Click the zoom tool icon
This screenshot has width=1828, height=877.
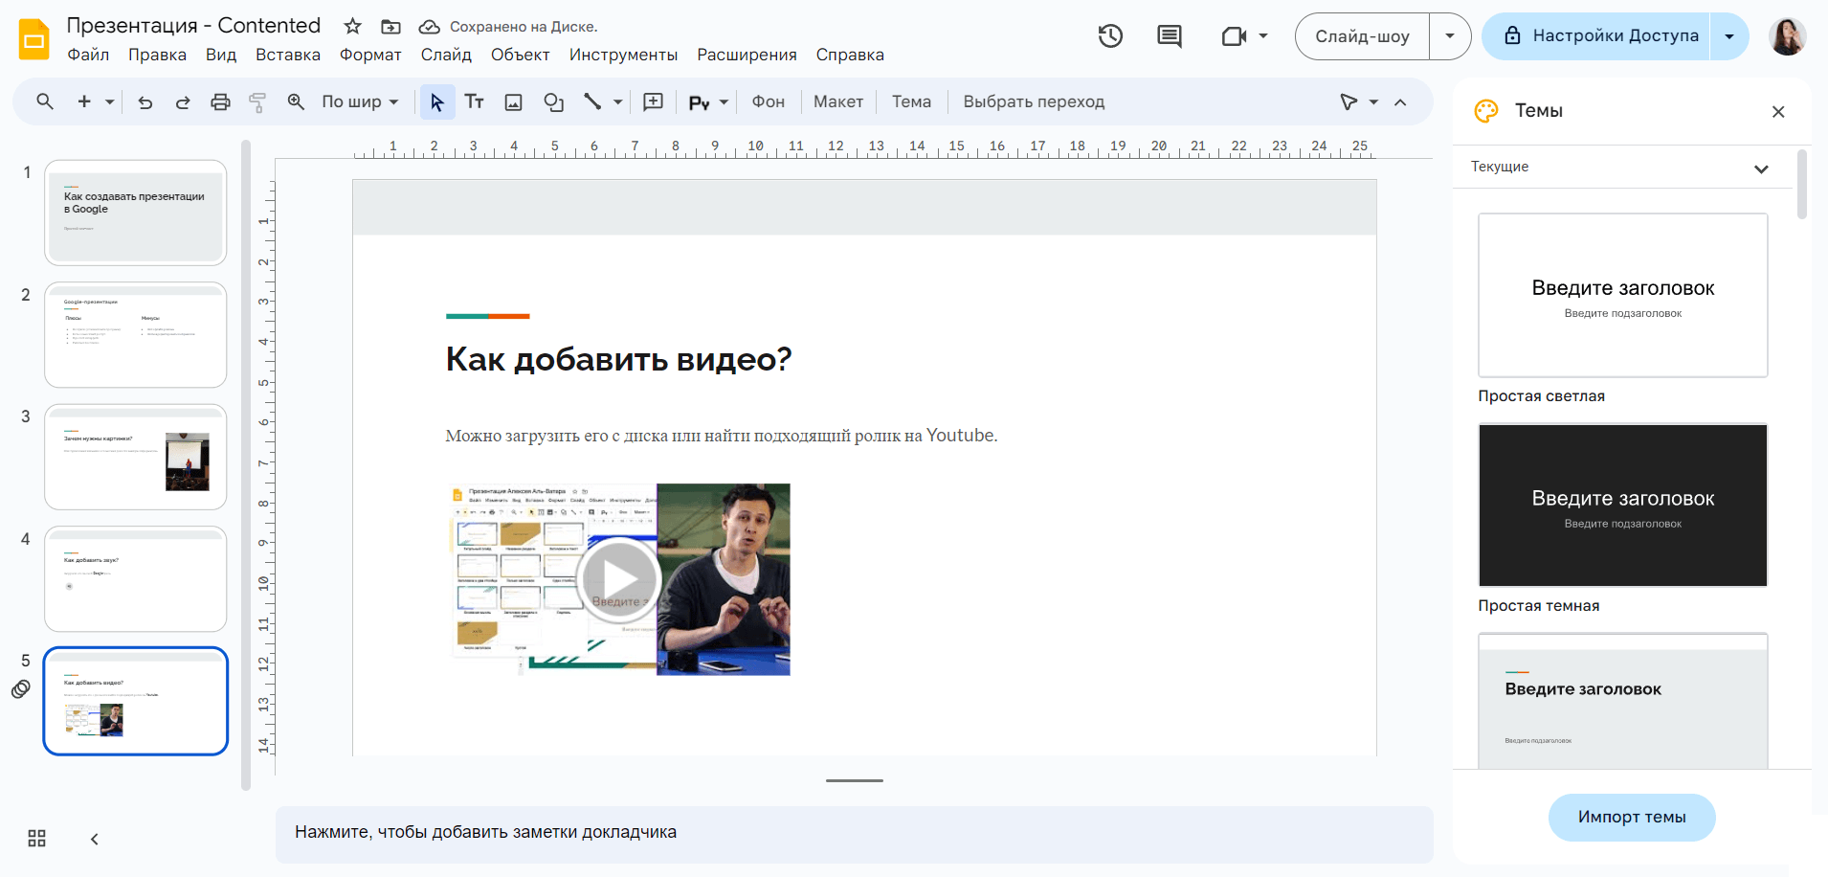coord(296,101)
